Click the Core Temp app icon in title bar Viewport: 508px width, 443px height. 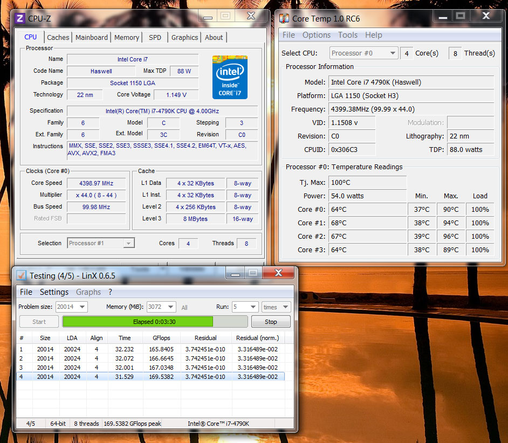284,18
